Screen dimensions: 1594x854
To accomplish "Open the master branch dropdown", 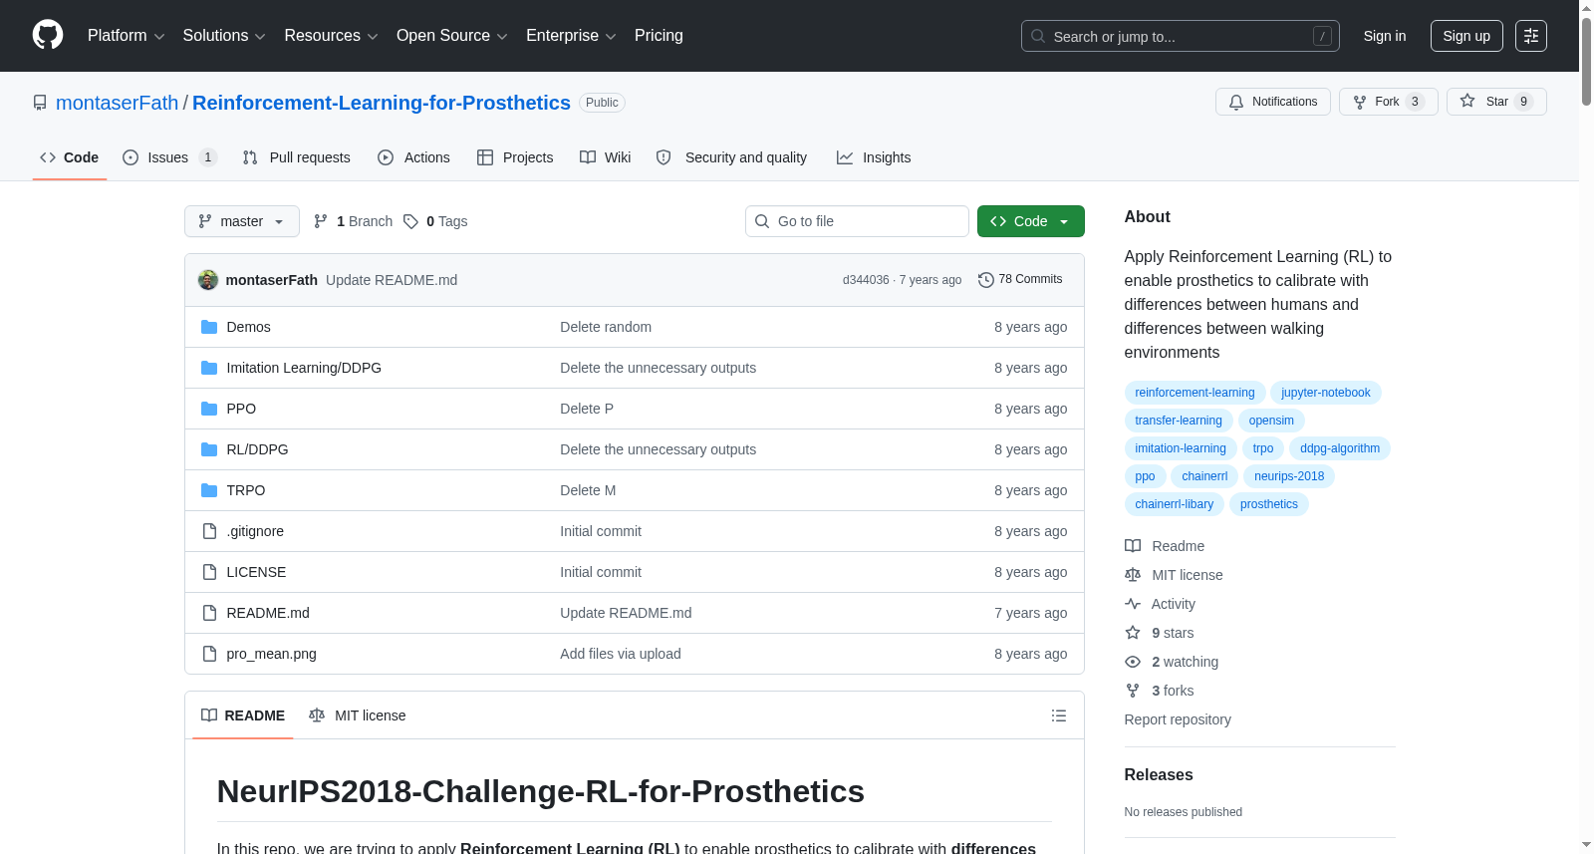I will 242,221.
